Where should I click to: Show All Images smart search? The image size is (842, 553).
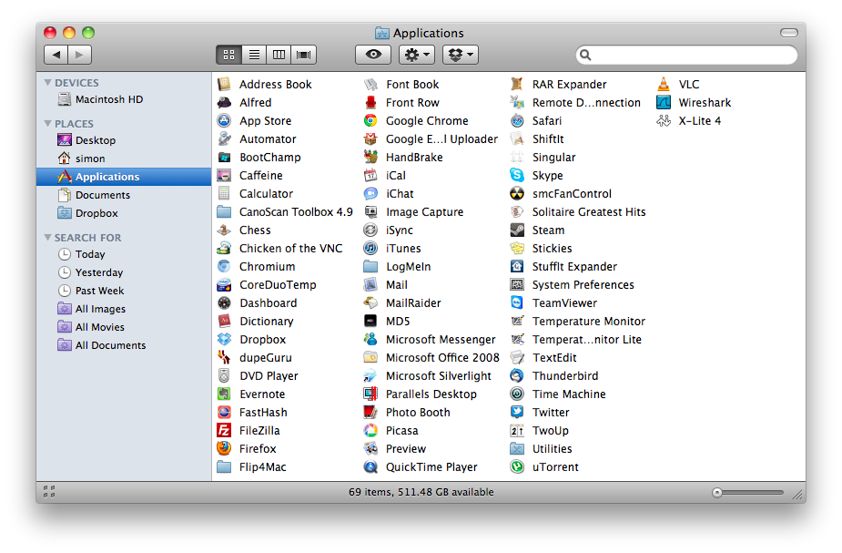(x=124, y=309)
